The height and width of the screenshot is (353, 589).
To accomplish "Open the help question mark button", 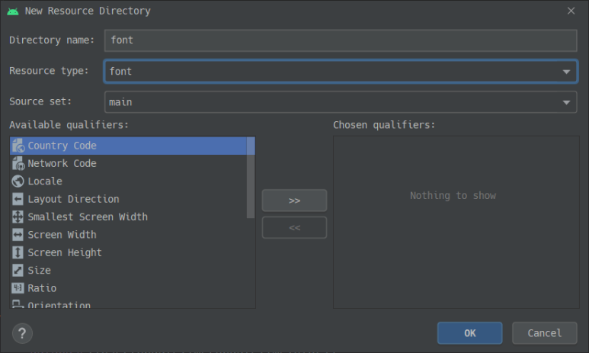I will click(23, 333).
